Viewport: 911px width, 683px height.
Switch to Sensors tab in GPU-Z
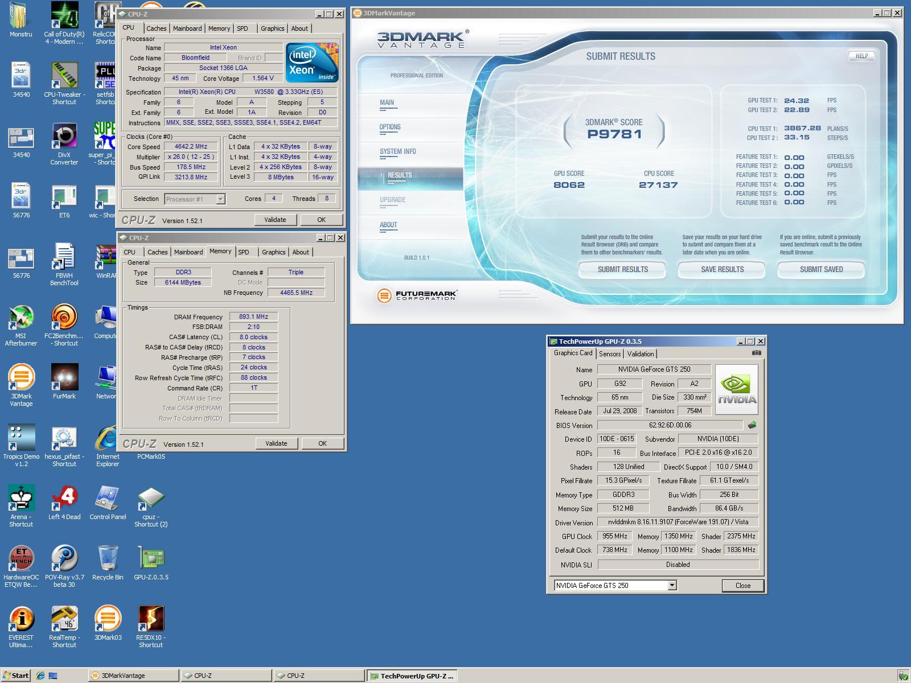coord(610,354)
